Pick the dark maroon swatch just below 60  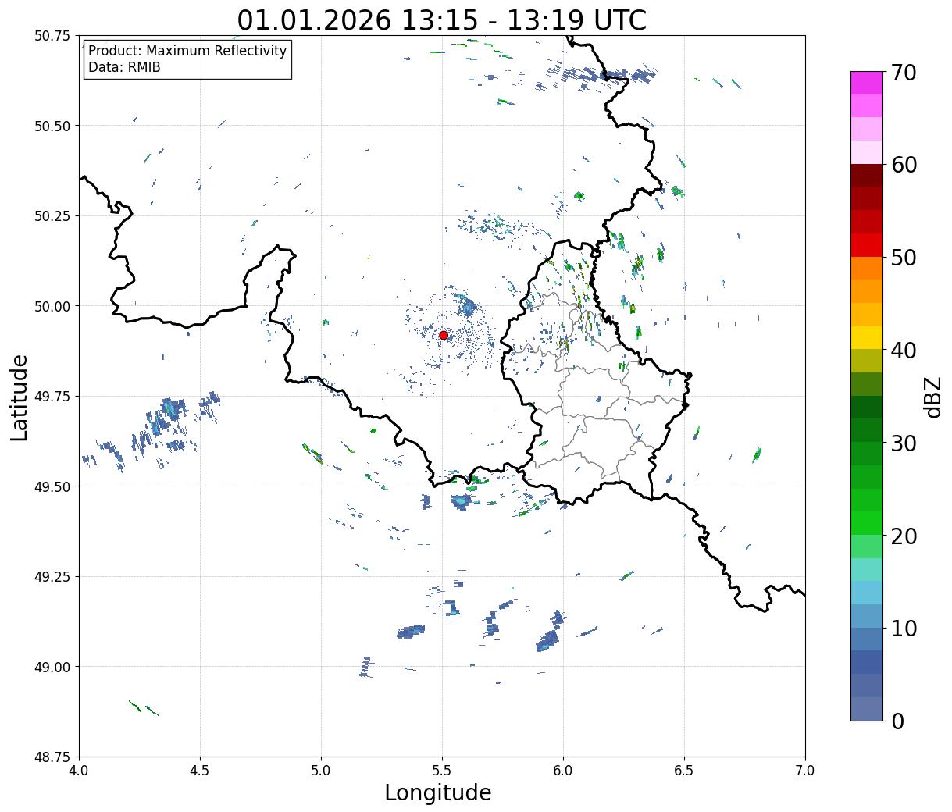tap(867, 176)
